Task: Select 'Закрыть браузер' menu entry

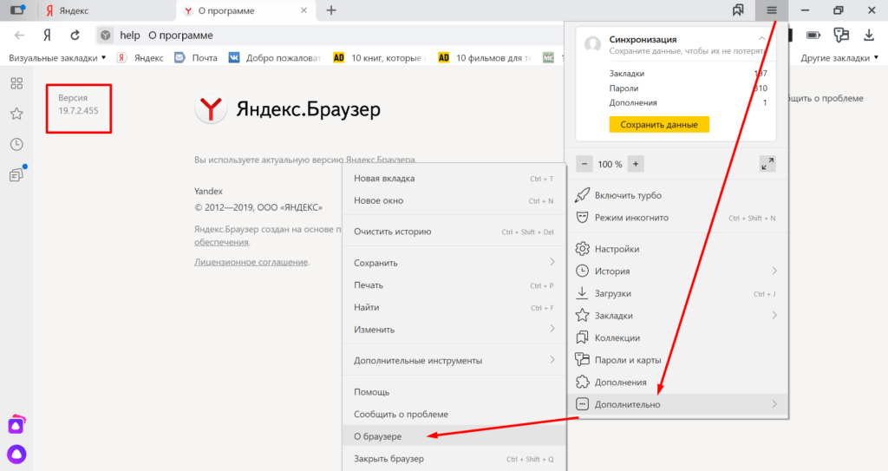Action: [454, 459]
